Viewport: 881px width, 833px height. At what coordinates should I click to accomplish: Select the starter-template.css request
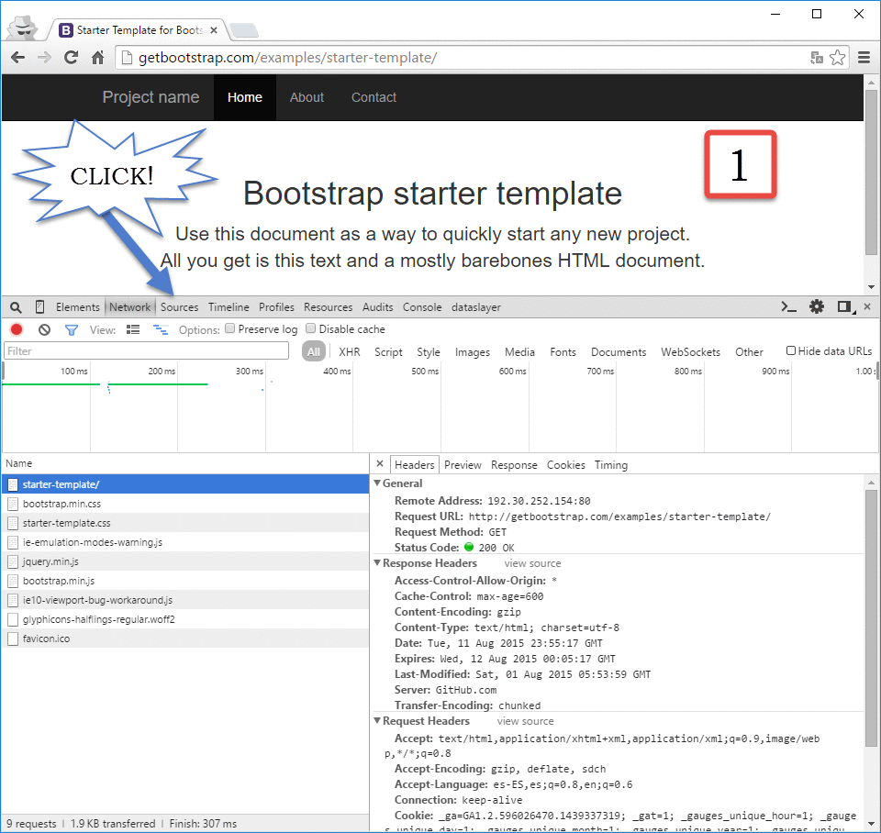tap(185, 523)
